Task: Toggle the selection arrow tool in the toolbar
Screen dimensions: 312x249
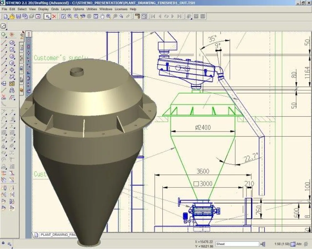Action: point(48,16)
